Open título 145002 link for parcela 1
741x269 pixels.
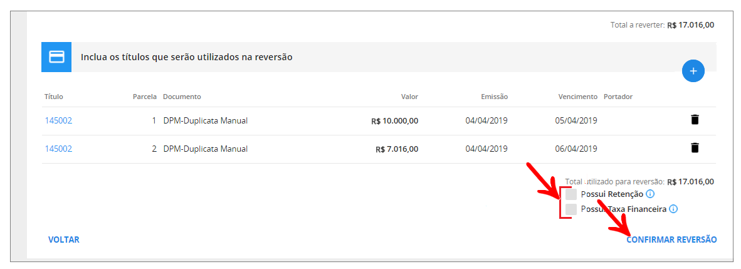pyautogui.click(x=58, y=120)
